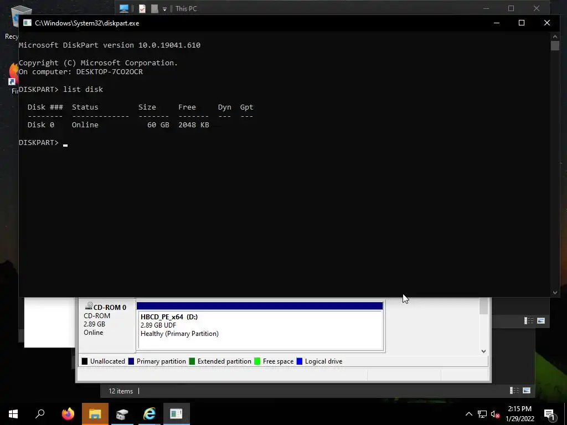Viewport: 567px width, 425px height.
Task: Click the bright green Free space legend swatch
Action: [257, 361]
